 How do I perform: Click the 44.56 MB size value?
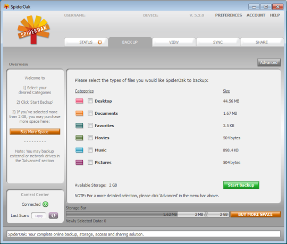click(231, 101)
